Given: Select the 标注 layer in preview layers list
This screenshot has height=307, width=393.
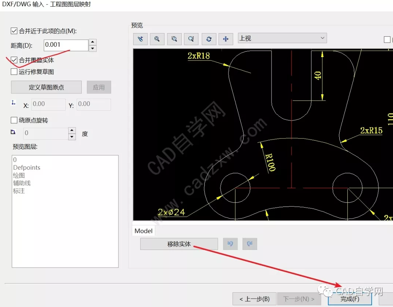Looking at the screenshot, I should pyautogui.click(x=19, y=191).
